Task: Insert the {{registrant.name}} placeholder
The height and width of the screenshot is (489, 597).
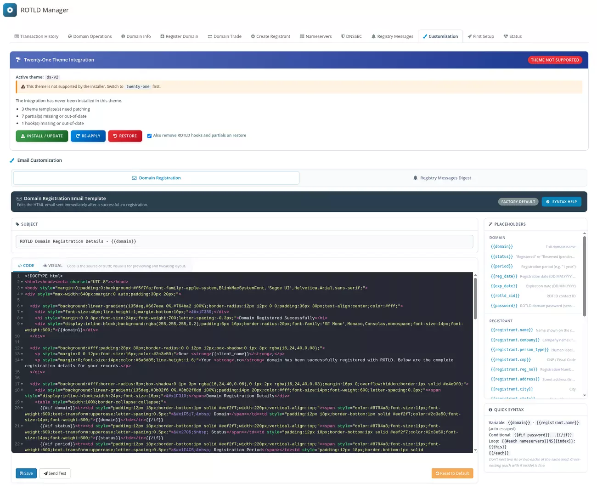Action: (512, 330)
